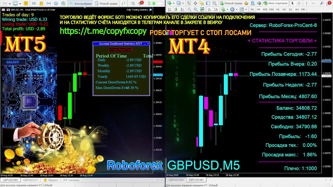Zoom out the MT4 chart

tap(196, 9)
